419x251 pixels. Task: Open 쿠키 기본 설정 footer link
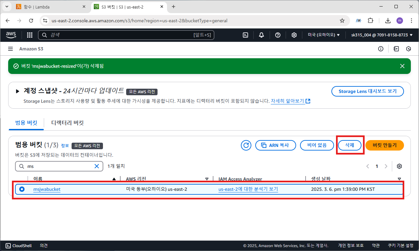(401, 246)
